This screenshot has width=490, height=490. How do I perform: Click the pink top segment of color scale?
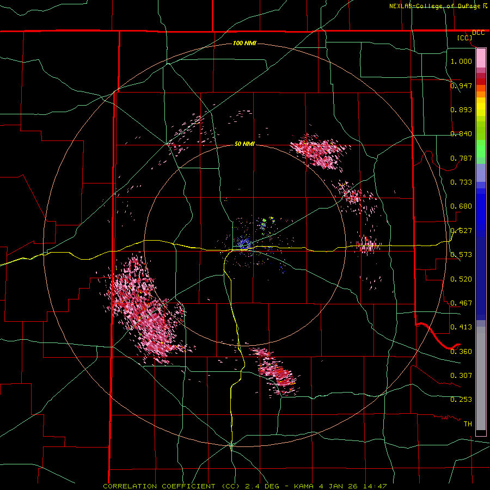(481, 58)
